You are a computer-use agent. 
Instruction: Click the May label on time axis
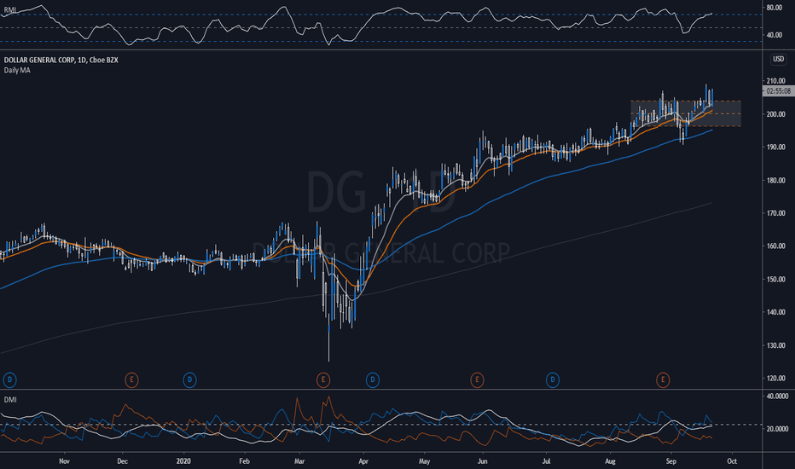click(x=425, y=461)
